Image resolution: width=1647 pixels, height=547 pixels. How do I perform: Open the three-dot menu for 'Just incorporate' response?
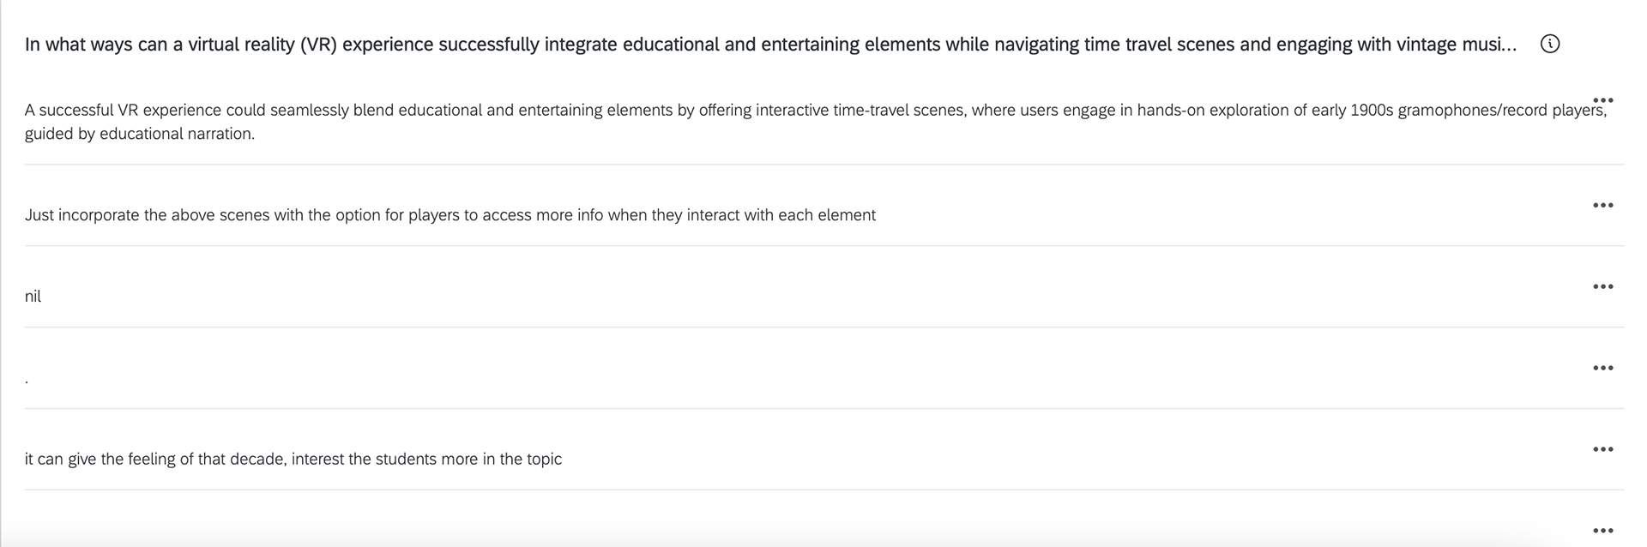[1602, 205]
